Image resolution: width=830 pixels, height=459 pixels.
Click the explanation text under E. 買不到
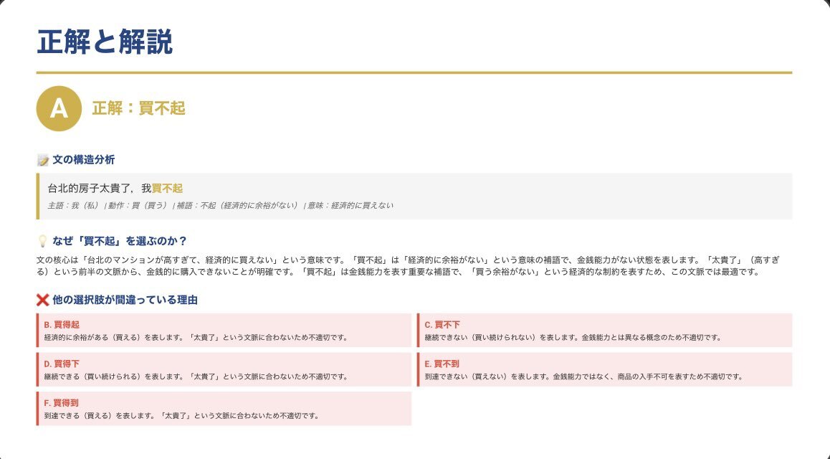point(583,377)
